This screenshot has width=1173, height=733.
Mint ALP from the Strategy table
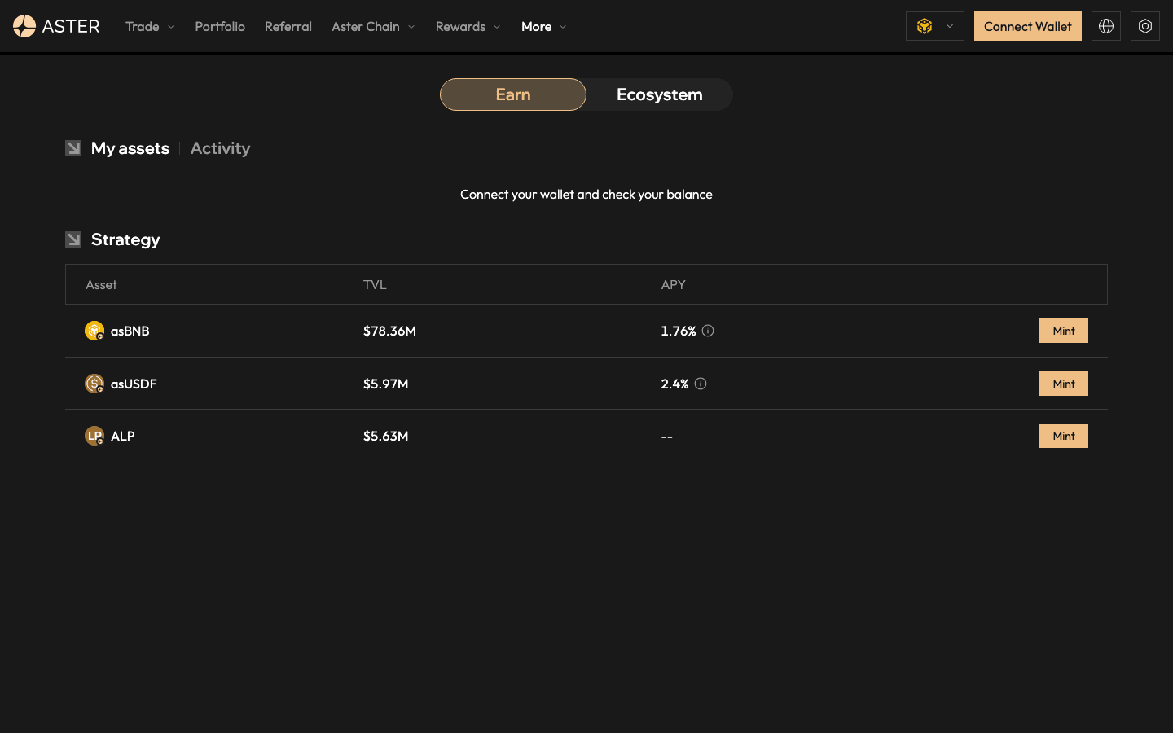[x=1064, y=436]
